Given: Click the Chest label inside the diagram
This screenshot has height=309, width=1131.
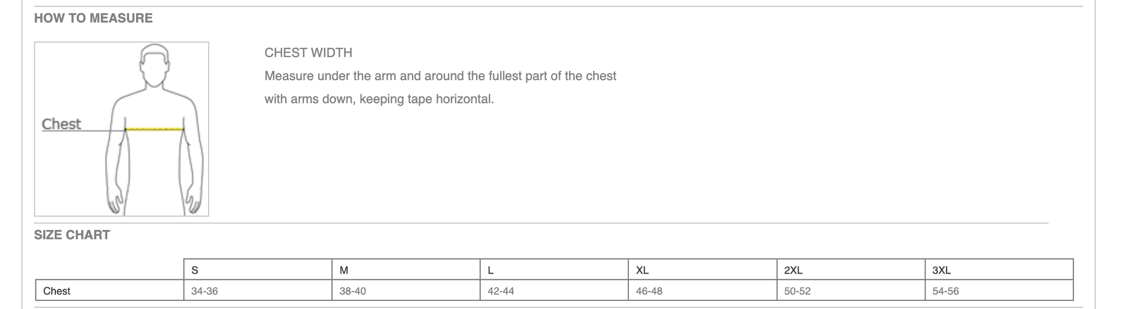Looking at the screenshot, I should tap(61, 124).
